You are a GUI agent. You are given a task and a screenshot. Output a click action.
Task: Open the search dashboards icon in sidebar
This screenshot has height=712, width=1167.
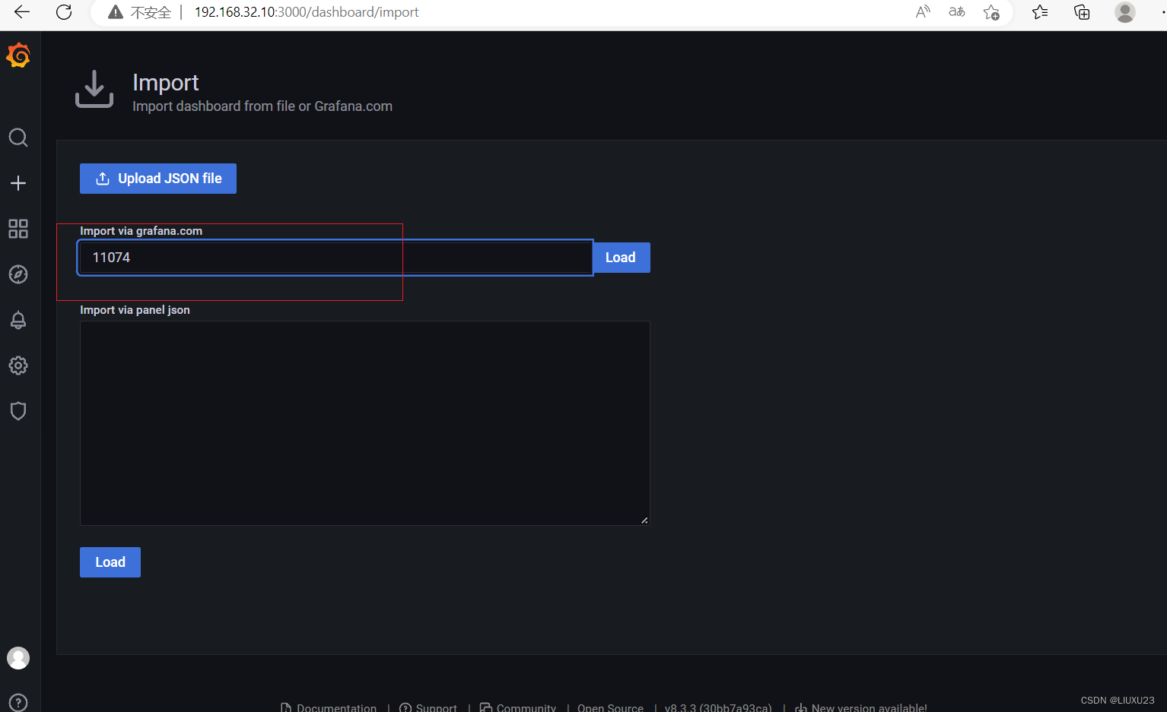pyautogui.click(x=18, y=138)
